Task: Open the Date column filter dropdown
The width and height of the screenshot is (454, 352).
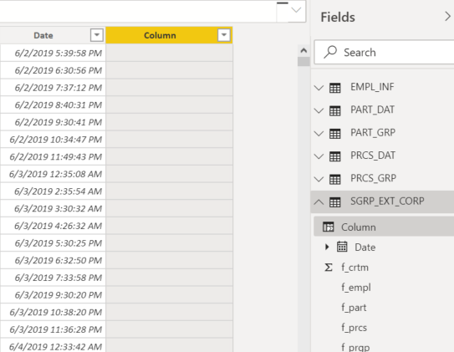Action: (97, 35)
